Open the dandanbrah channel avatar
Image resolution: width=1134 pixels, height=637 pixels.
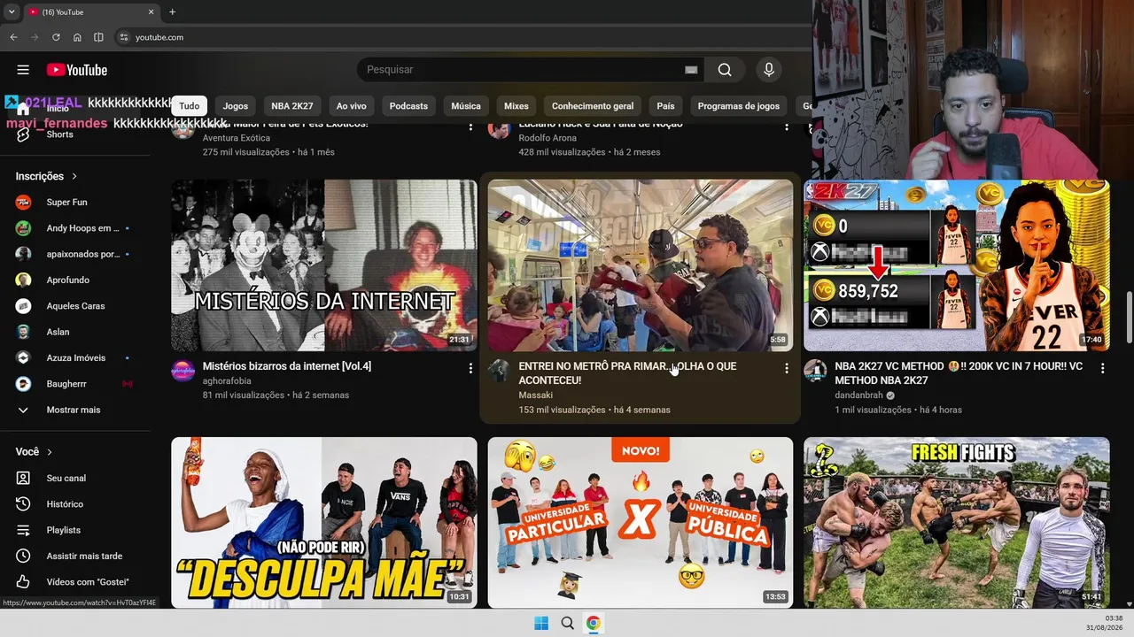click(x=815, y=371)
